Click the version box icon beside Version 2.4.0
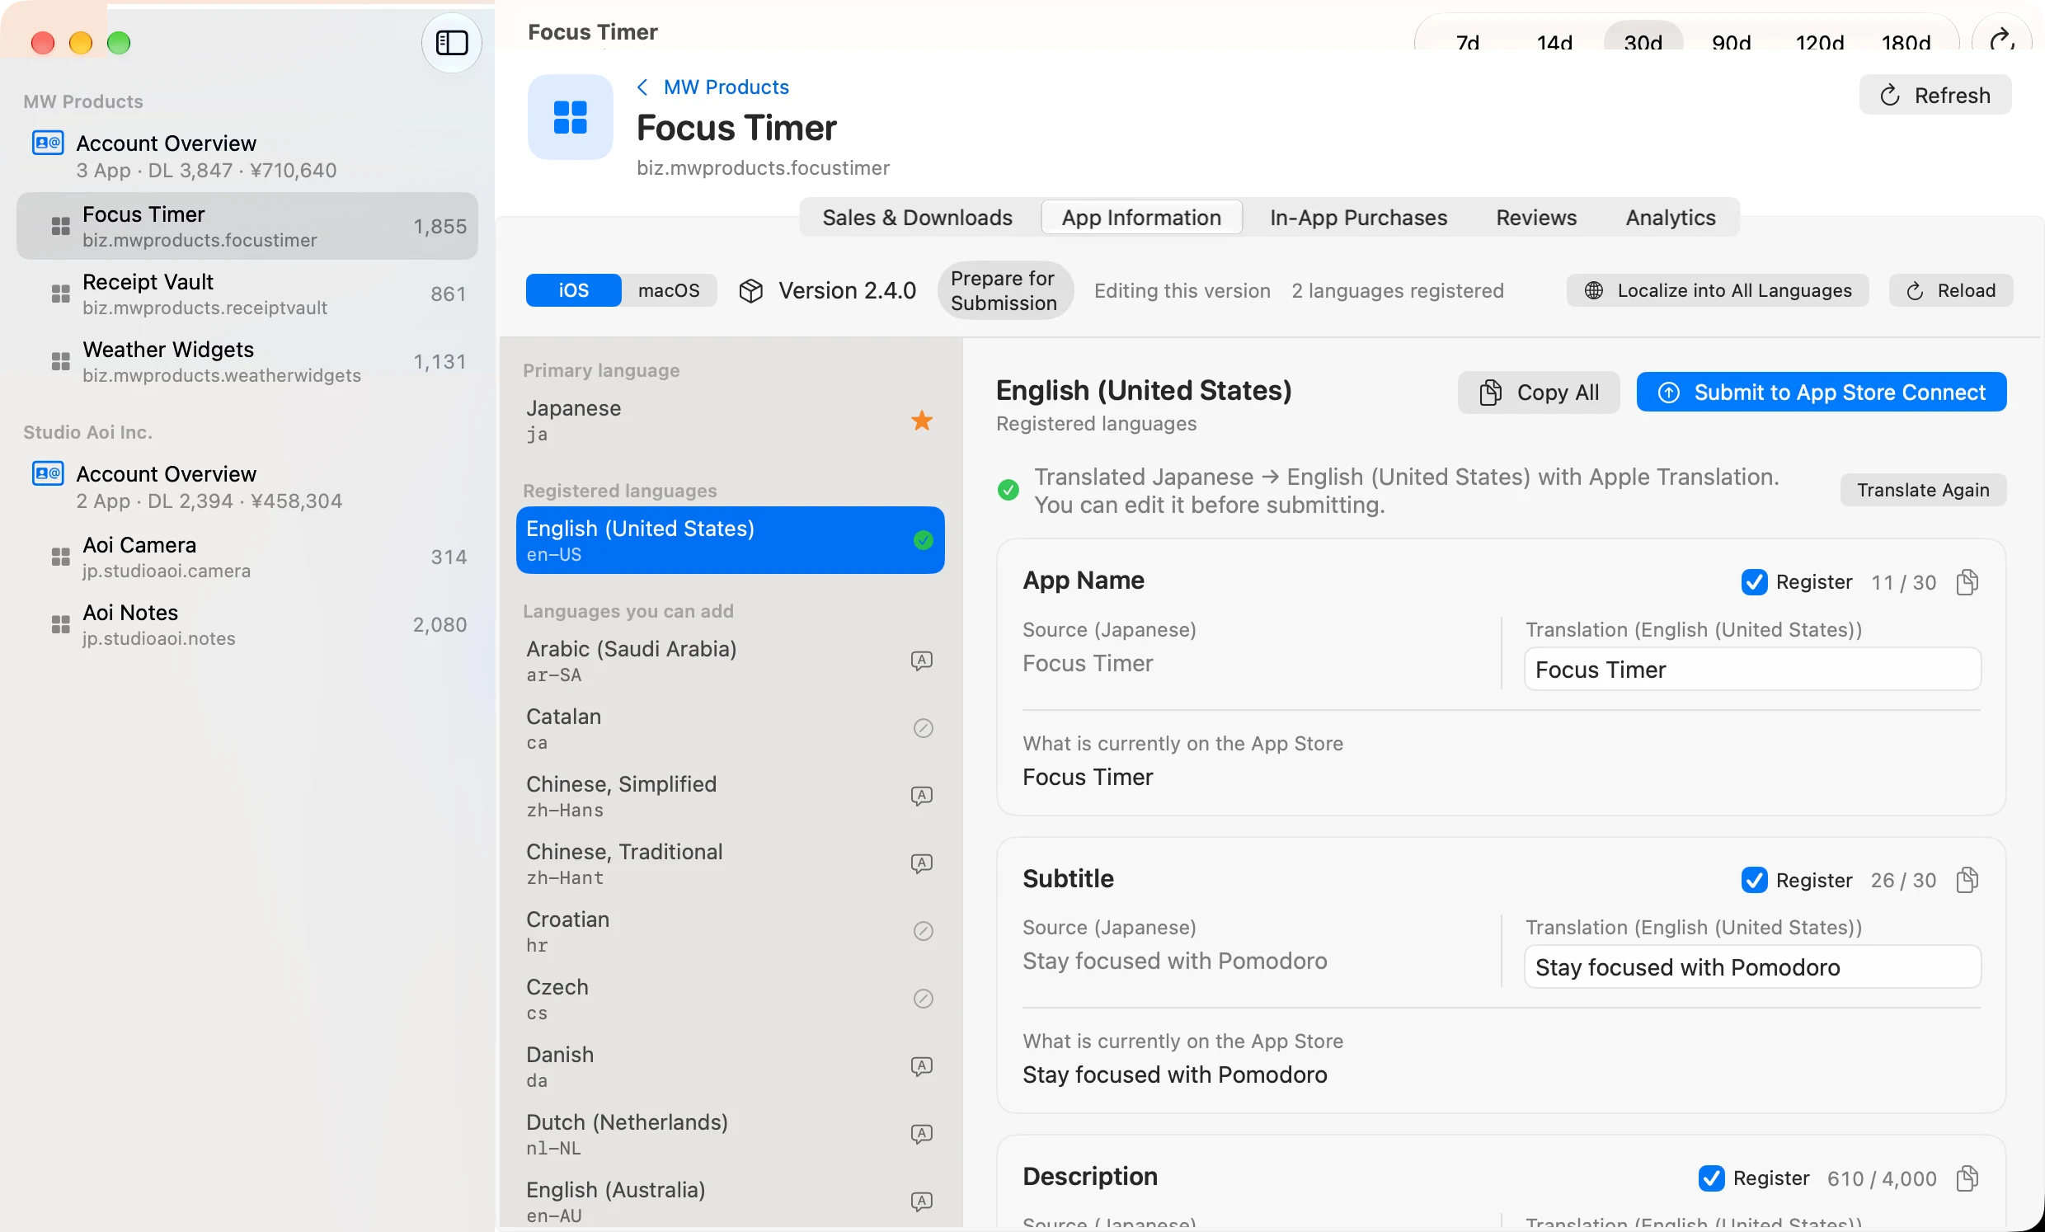Viewport: 2045px width, 1232px height. coord(751,290)
